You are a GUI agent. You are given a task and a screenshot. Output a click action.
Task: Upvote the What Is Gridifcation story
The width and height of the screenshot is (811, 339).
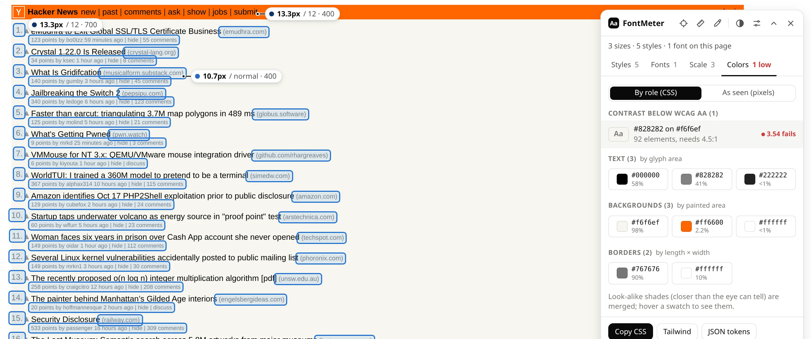[x=27, y=72]
